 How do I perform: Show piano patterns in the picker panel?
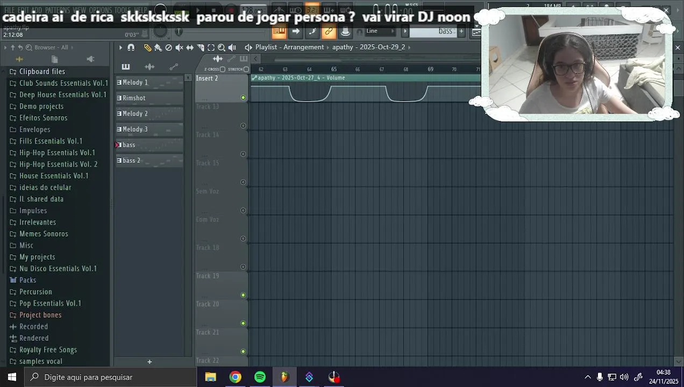[126, 67]
